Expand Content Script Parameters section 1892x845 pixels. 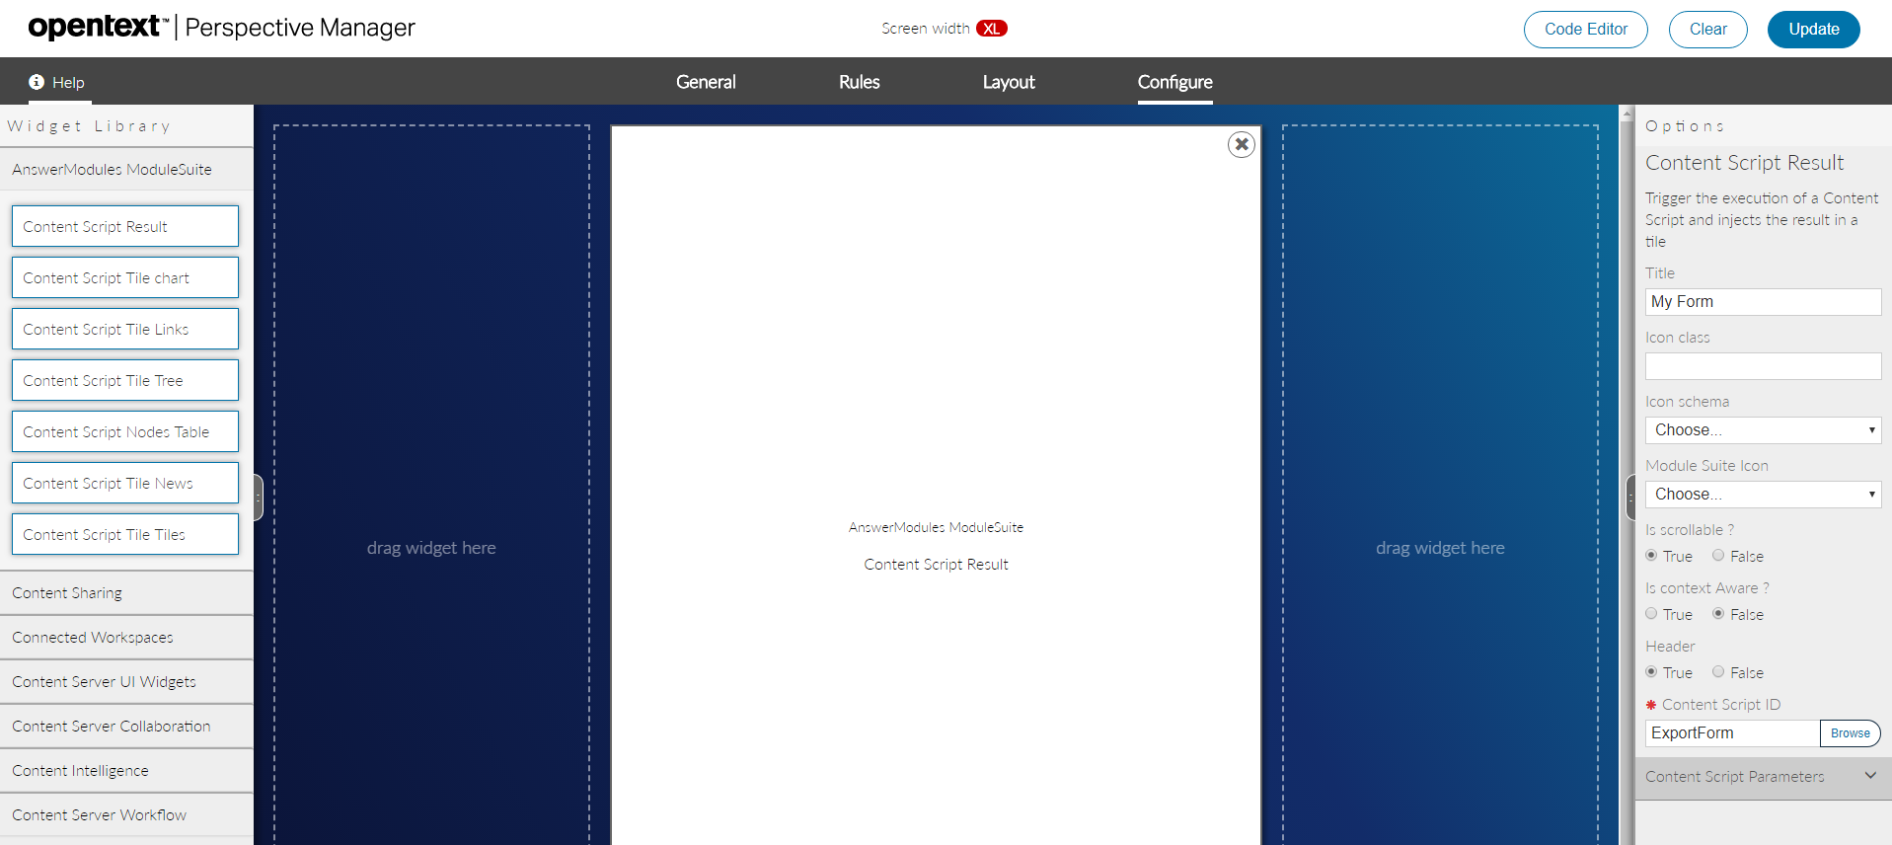point(1762,777)
